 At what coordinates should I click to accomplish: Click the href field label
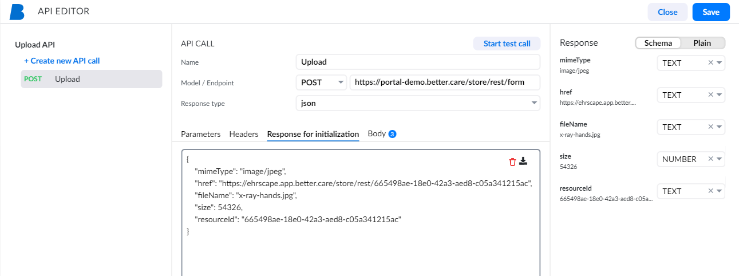click(x=566, y=92)
